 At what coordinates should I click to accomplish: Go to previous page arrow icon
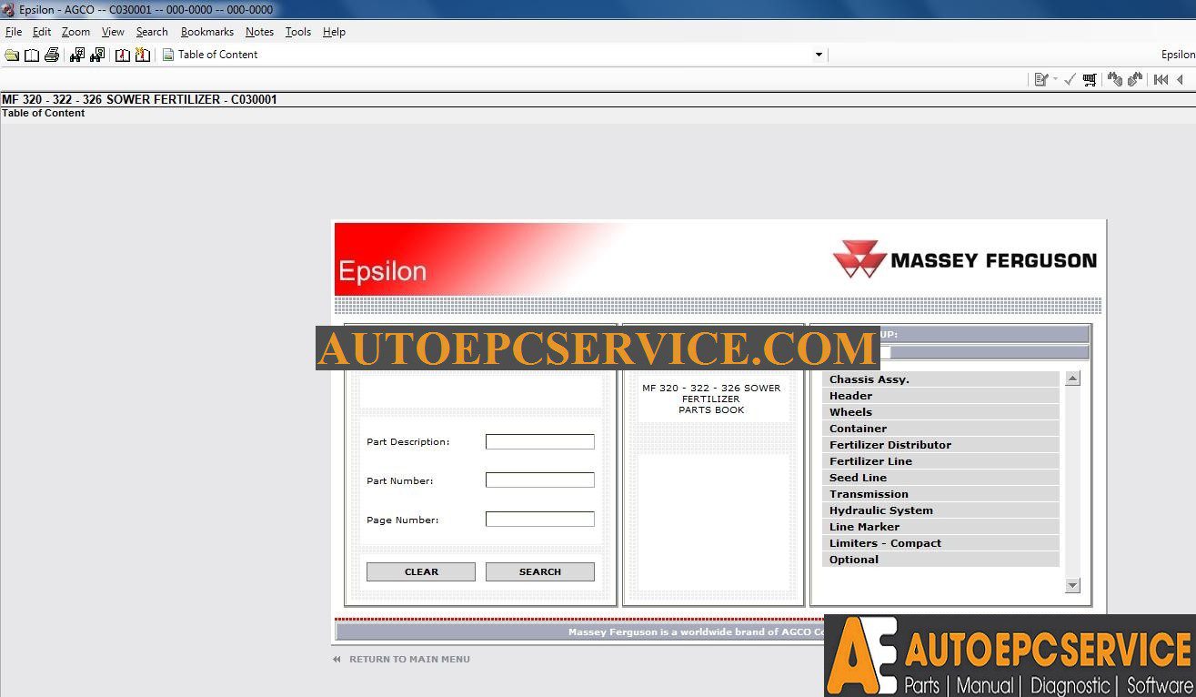coord(1181,79)
